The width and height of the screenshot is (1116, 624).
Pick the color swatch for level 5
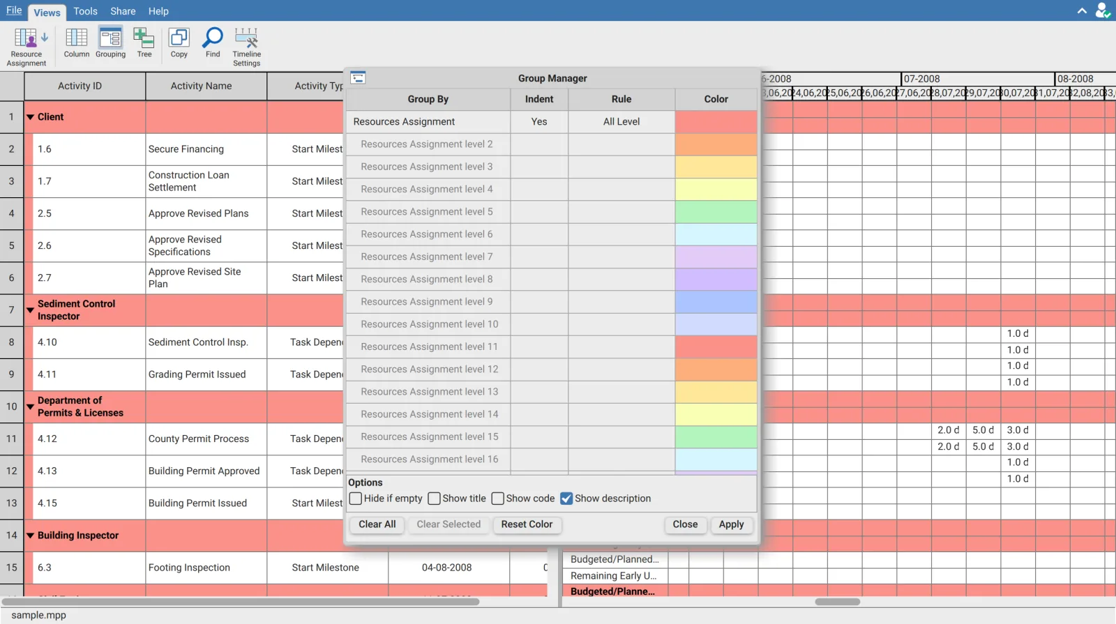(716, 212)
